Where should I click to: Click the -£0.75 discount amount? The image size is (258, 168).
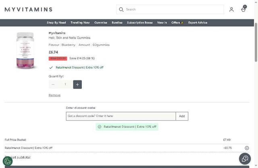coord(227,148)
